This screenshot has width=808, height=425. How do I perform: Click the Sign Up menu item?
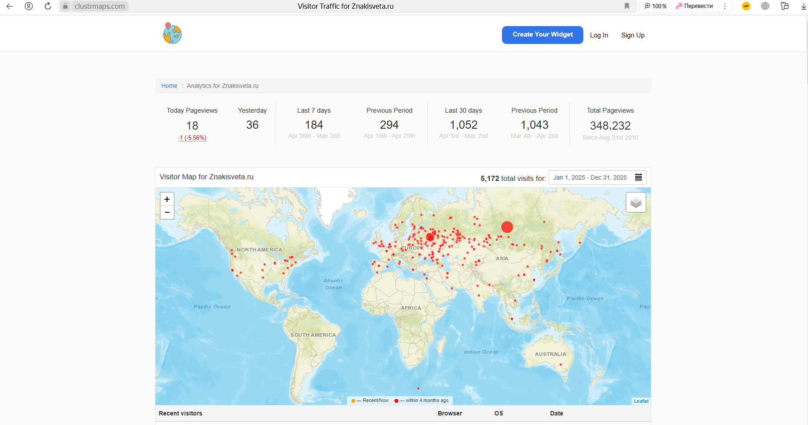click(x=633, y=35)
